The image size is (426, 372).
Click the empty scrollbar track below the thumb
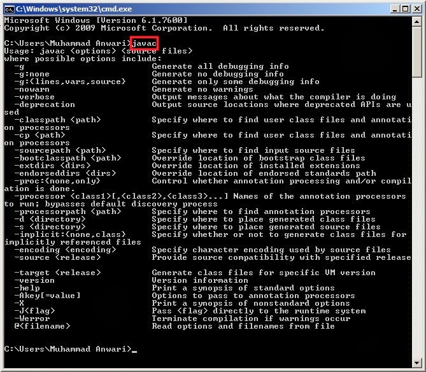[416, 217]
